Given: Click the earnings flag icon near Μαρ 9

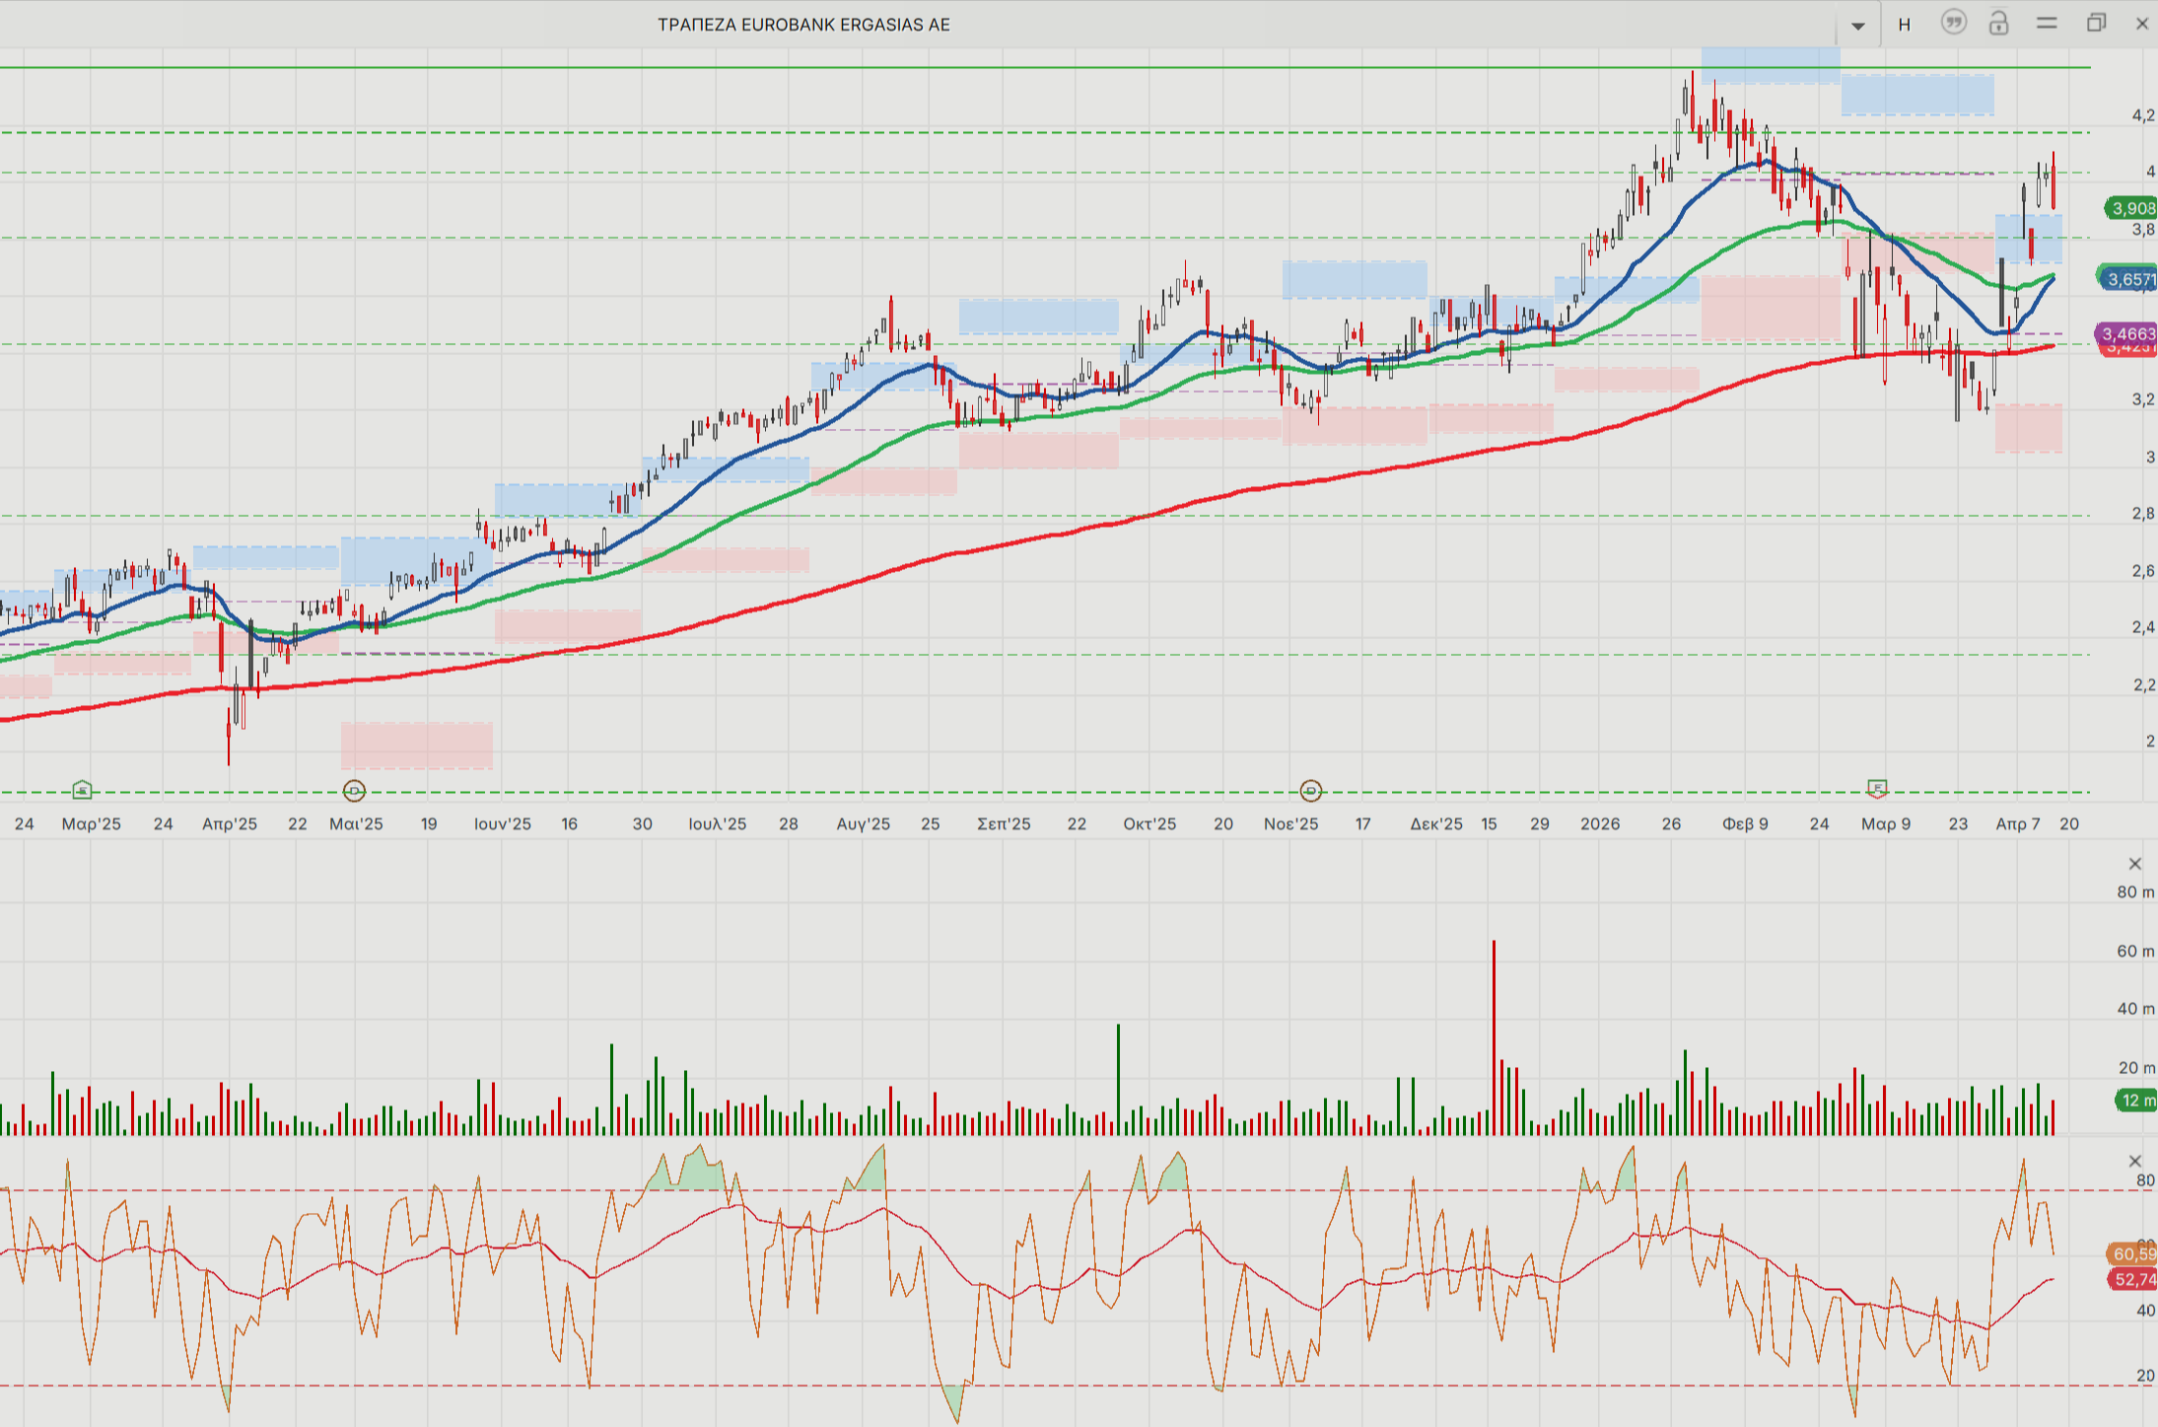Looking at the screenshot, I should tap(1877, 788).
